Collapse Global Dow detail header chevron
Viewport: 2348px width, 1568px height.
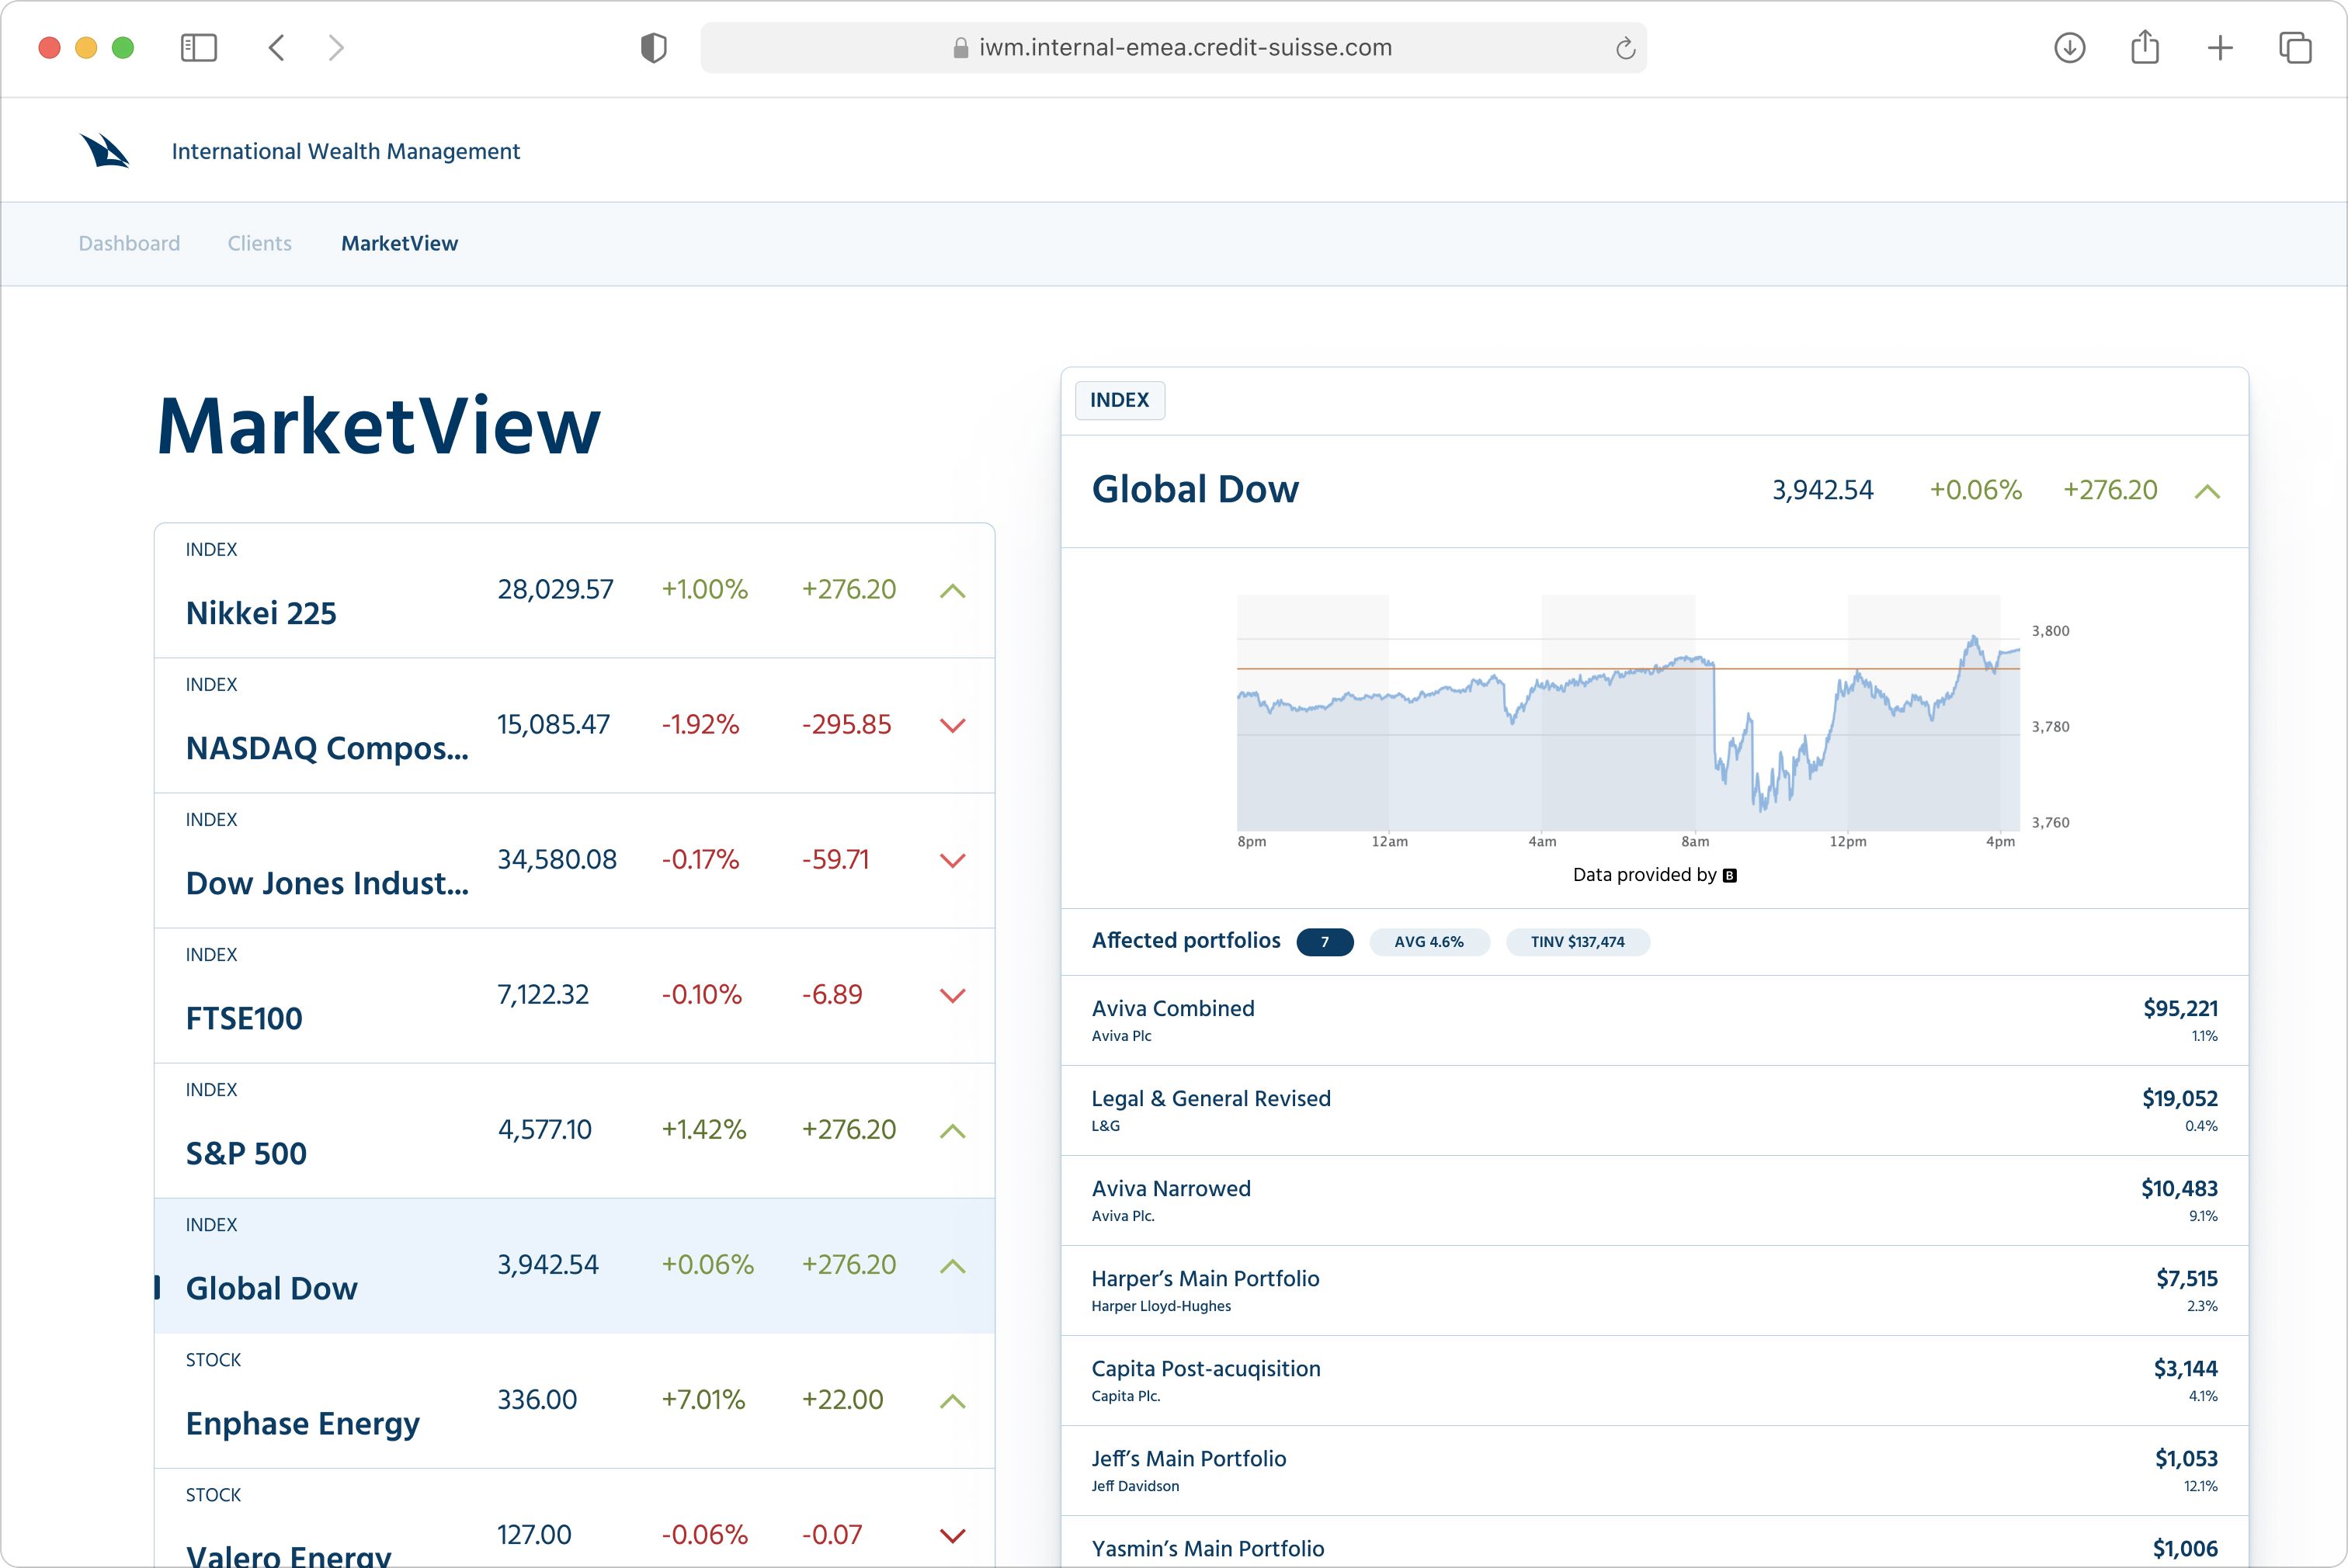click(2207, 491)
